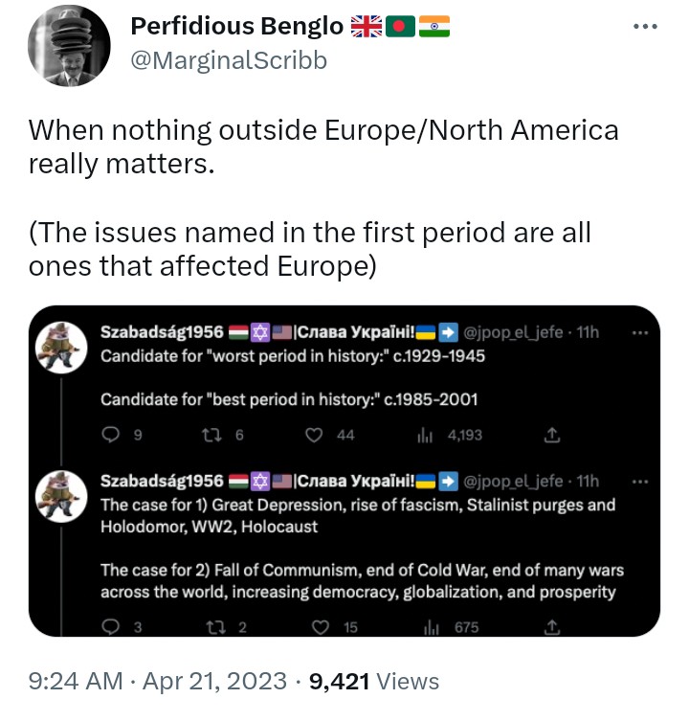
Task: Click share icon on first quoted tweet
Action: tap(552, 435)
